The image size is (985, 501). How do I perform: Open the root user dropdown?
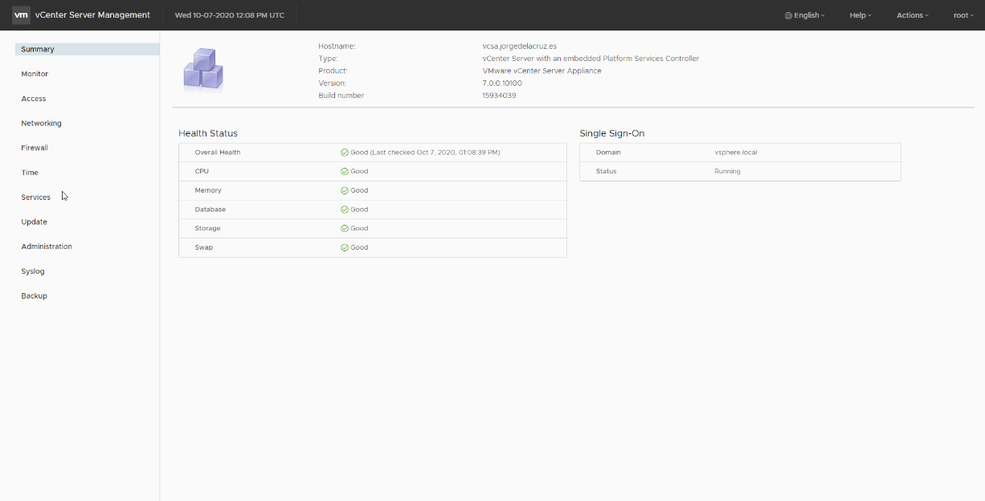pyautogui.click(x=963, y=15)
